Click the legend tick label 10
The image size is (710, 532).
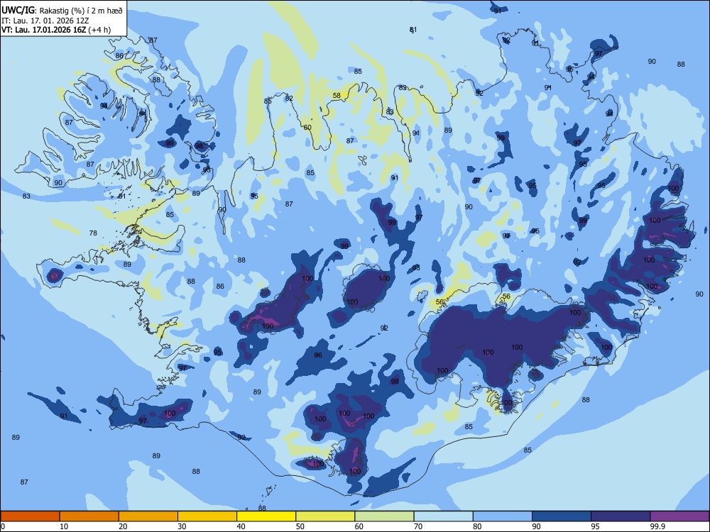click(64, 526)
